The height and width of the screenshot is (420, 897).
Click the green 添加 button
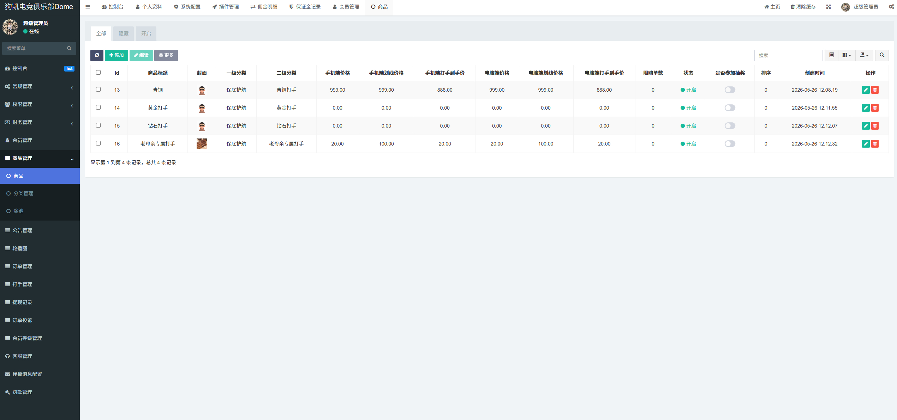coord(116,55)
